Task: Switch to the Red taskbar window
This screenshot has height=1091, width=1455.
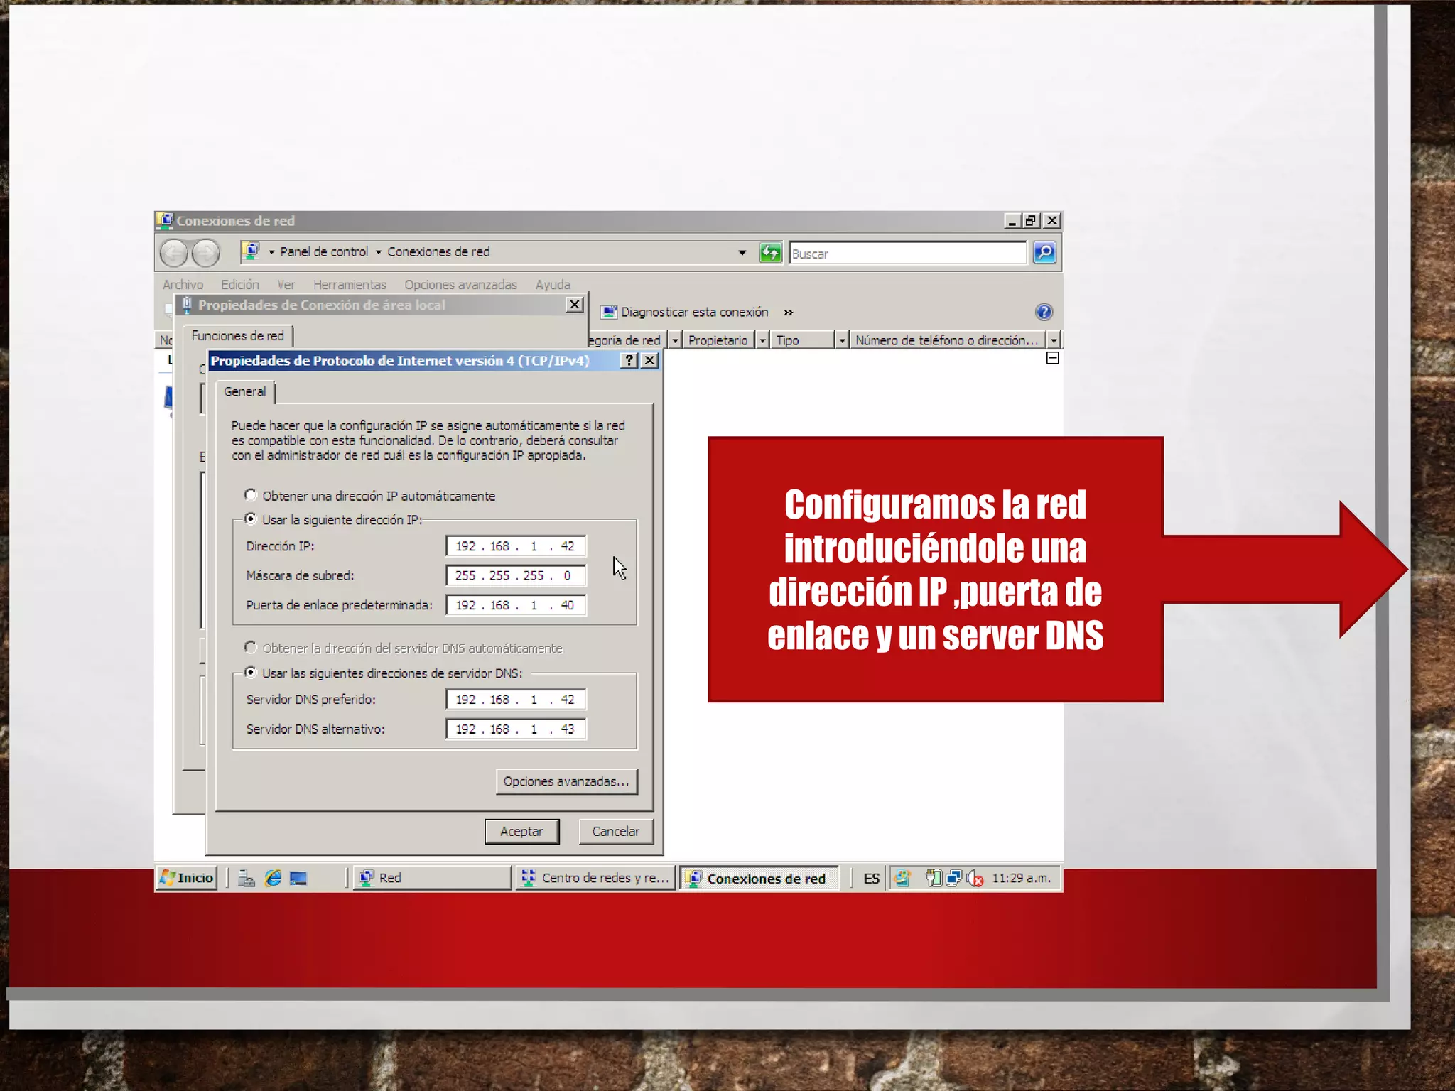Action: click(x=433, y=879)
